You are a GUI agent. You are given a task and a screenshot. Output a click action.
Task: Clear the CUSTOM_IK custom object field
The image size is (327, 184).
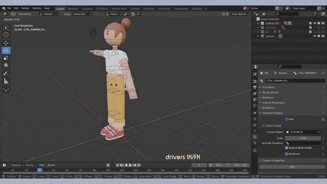click(319, 132)
